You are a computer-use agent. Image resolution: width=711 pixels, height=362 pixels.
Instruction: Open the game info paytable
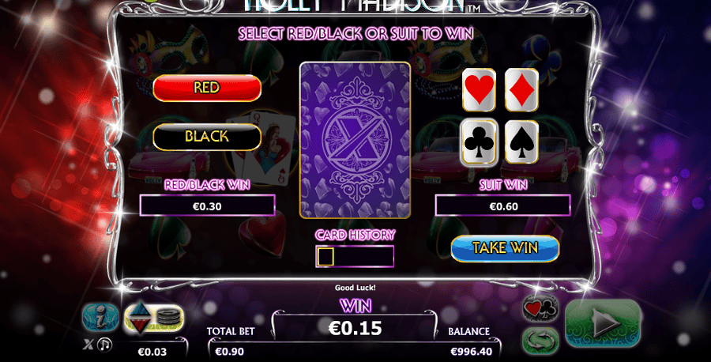[x=100, y=317]
